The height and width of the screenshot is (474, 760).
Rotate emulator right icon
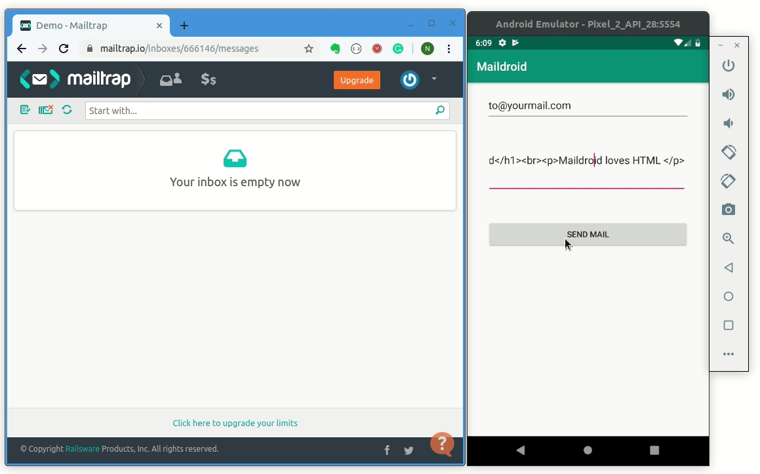(728, 181)
